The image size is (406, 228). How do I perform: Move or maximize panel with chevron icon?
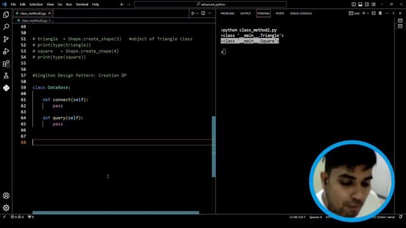click(x=393, y=13)
